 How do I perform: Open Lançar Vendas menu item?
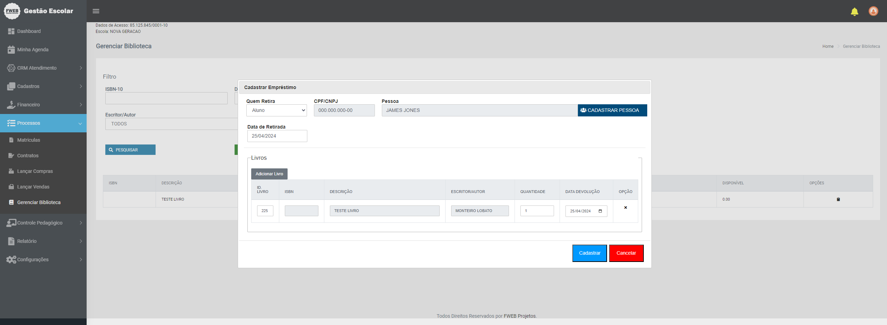[x=33, y=187]
